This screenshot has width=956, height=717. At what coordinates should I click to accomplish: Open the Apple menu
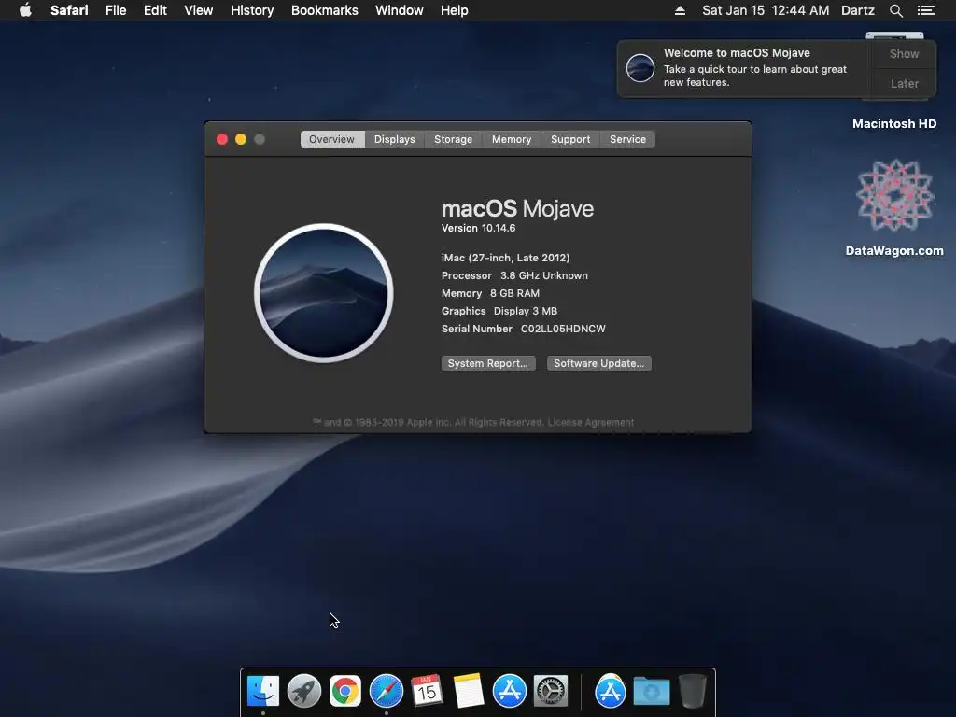click(x=25, y=10)
